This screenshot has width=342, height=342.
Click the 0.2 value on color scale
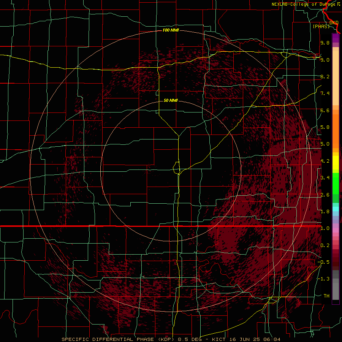click(325, 245)
